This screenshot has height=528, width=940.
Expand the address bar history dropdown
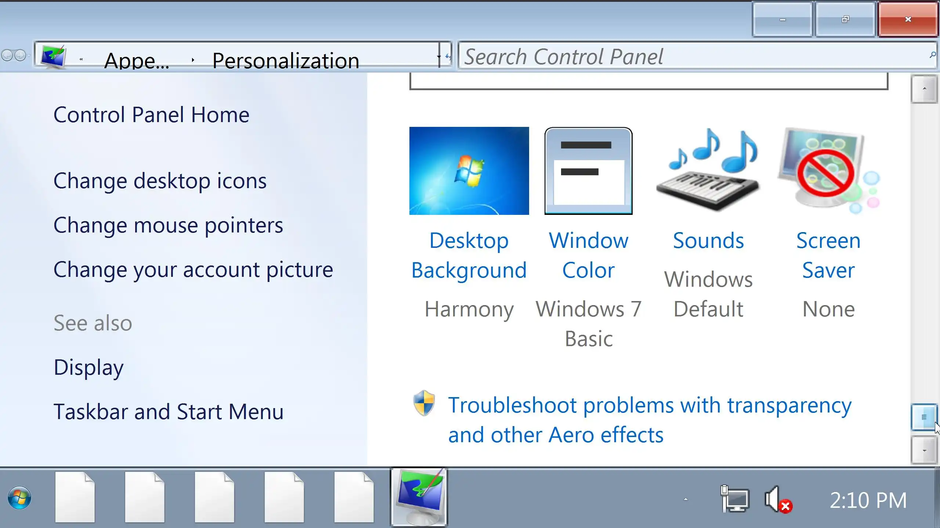(x=439, y=57)
